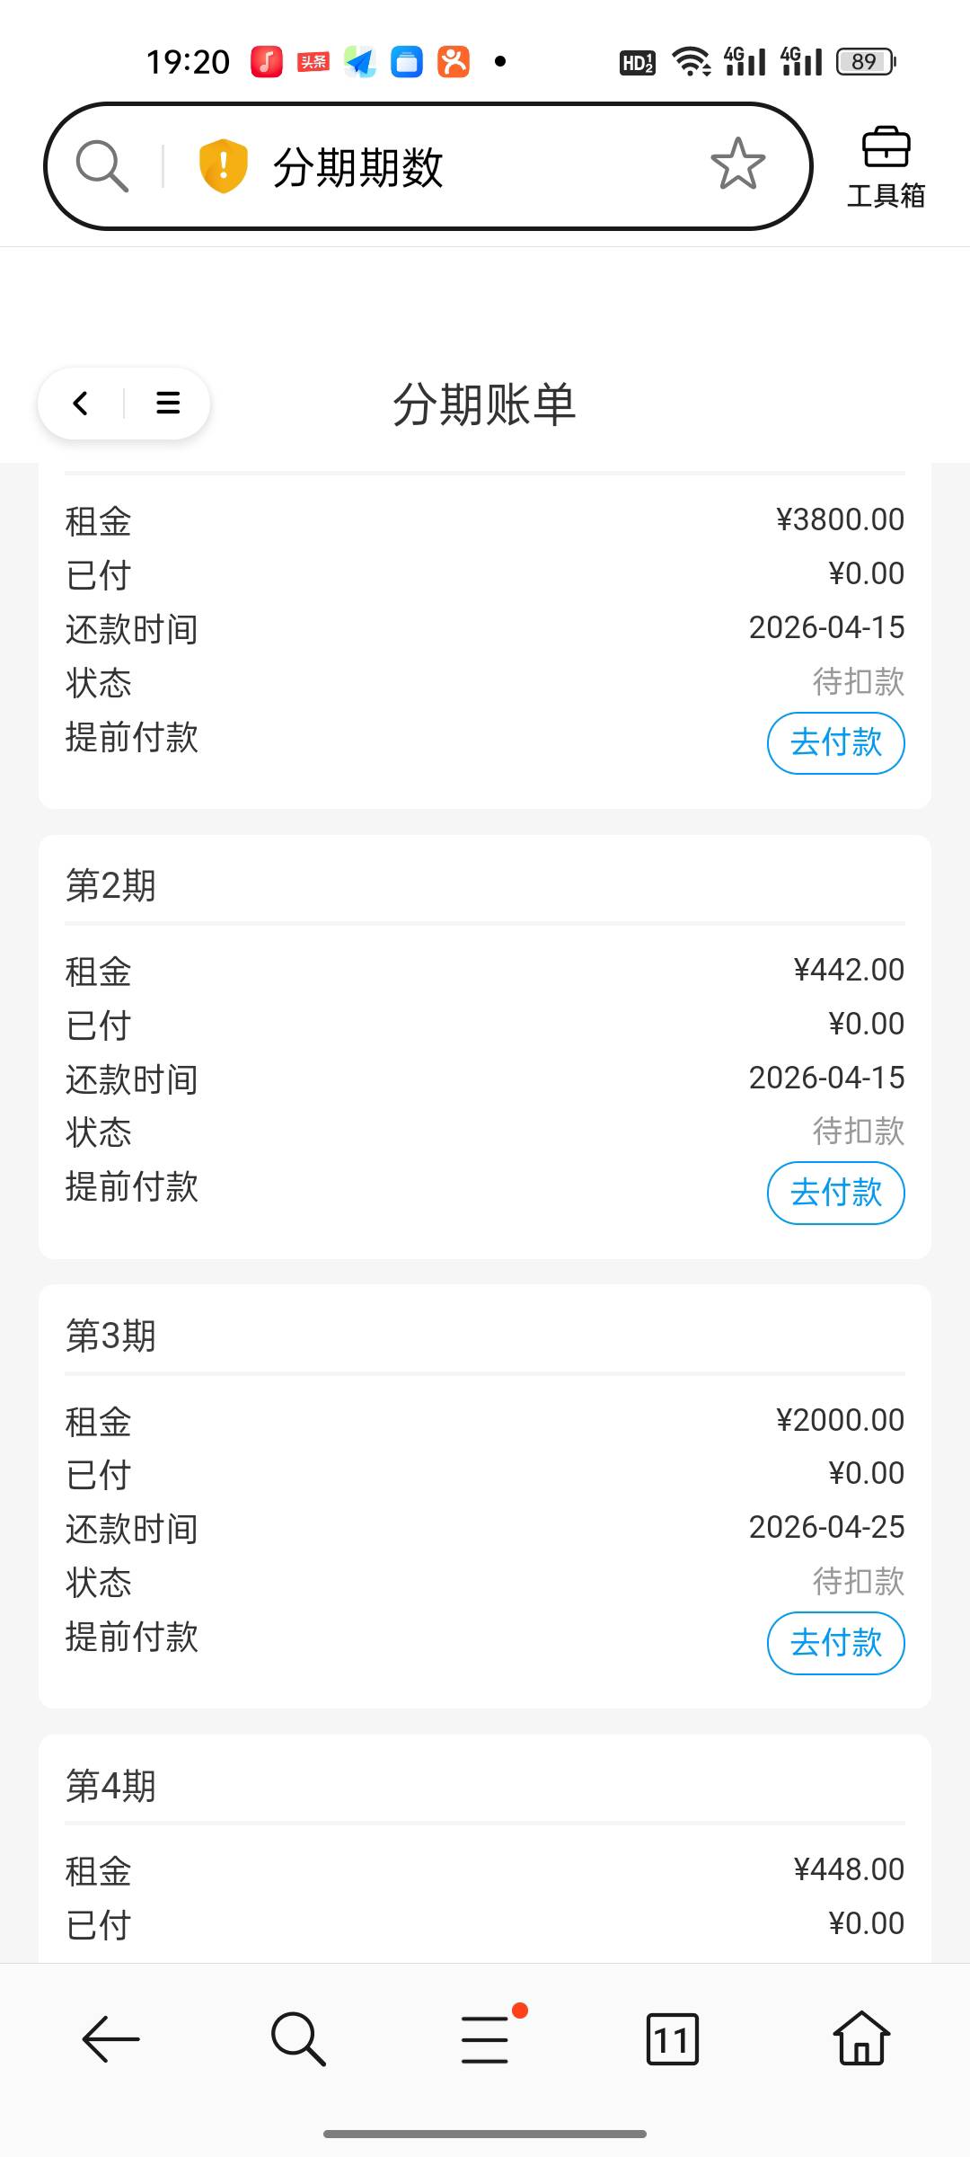Tap the bottom search icon
This screenshot has height=2157, width=970.
point(298,2039)
